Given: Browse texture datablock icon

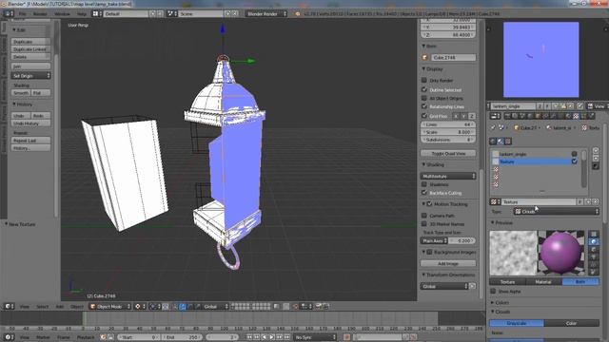Looking at the screenshot, I should pyautogui.click(x=495, y=202).
